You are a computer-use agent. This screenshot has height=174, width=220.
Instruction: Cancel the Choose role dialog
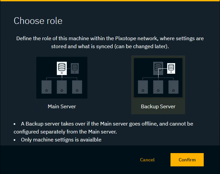click(147, 160)
